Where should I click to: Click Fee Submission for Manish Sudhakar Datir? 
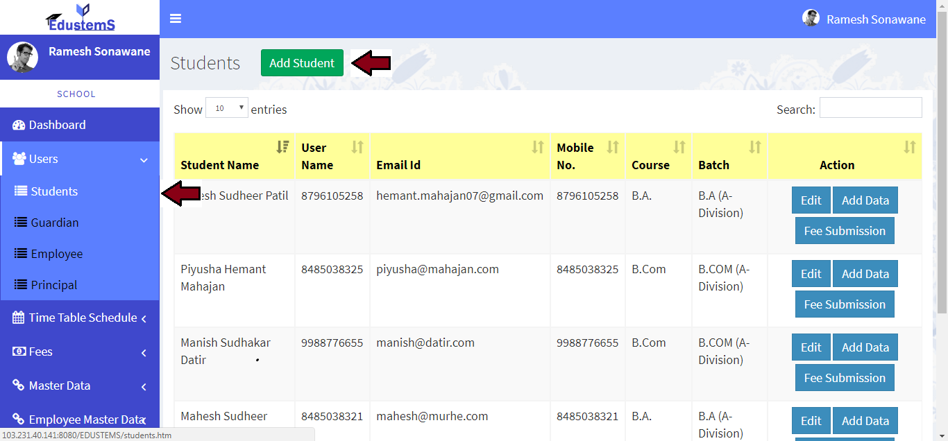(845, 378)
